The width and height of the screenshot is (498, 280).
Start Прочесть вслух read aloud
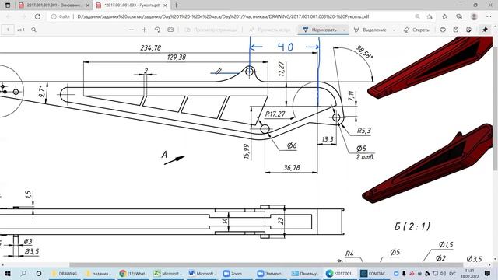coord(269,30)
